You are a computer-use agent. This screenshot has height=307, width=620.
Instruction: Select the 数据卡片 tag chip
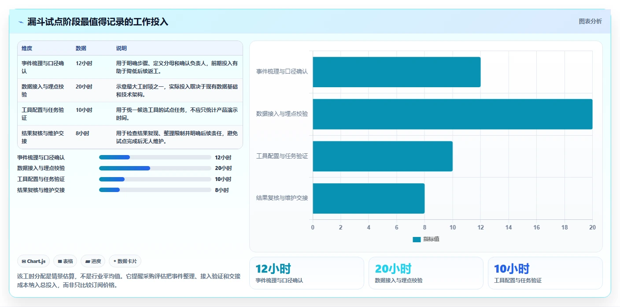pyautogui.click(x=125, y=261)
